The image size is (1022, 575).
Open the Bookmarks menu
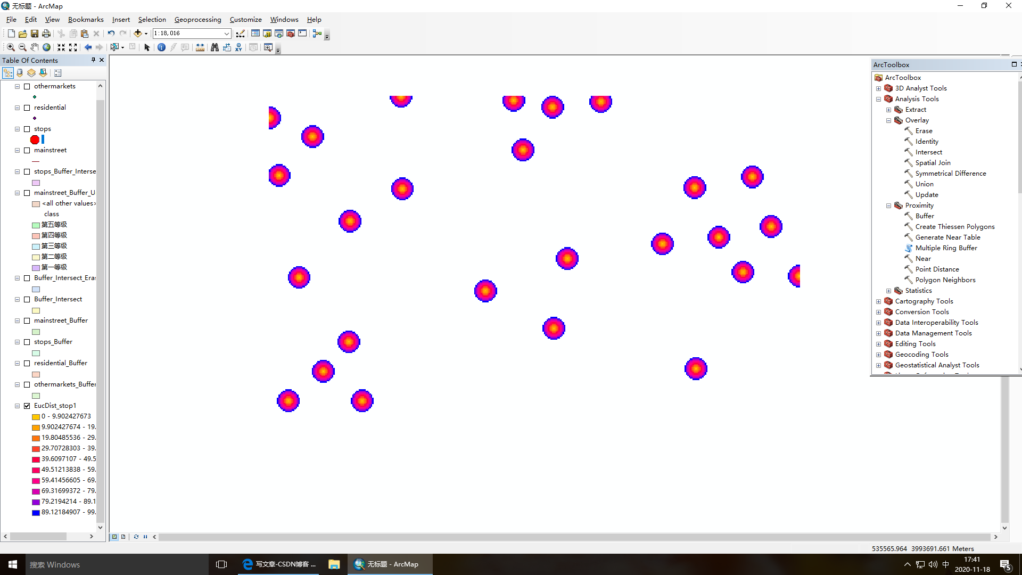click(86, 20)
